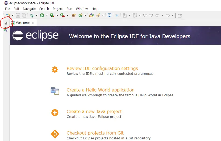221x141 pixels.
Task: Open Review IDE configuration settings link
Action: pyautogui.click(x=102, y=68)
